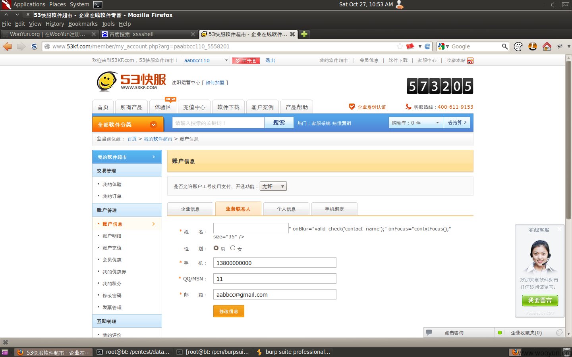Image resolution: width=572 pixels, height=357 pixels.
Task: Switch to WooYun.org browser tab
Action: coord(49,34)
